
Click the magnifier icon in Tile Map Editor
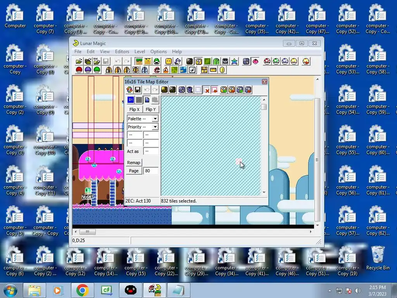pyautogui.click(x=181, y=90)
